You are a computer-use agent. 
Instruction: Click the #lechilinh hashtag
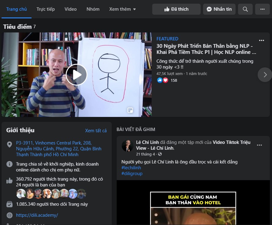pos(131,168)
